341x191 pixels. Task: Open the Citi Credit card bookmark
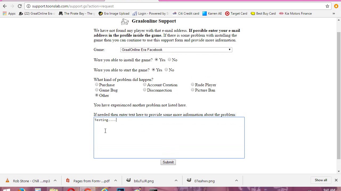(186, 14)
